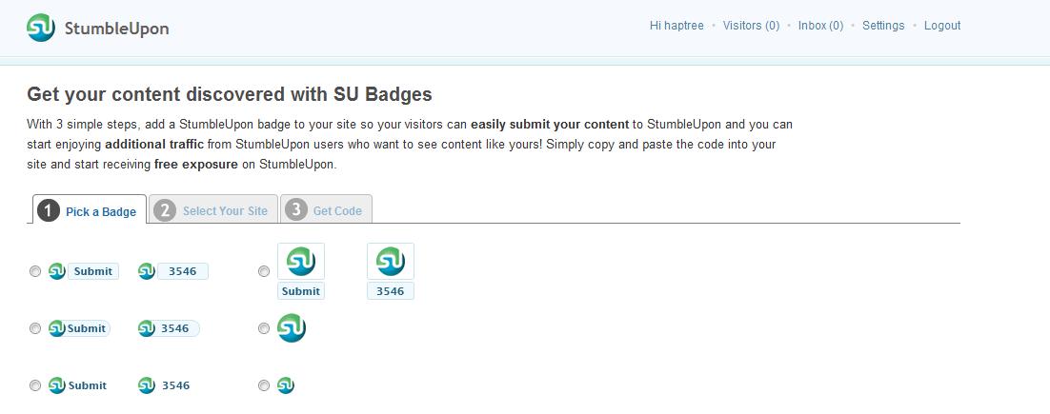This screenshot has width=1050, height=414.
Task: Switch to the Pick a Badge tab
Action: tap(89, 210)
